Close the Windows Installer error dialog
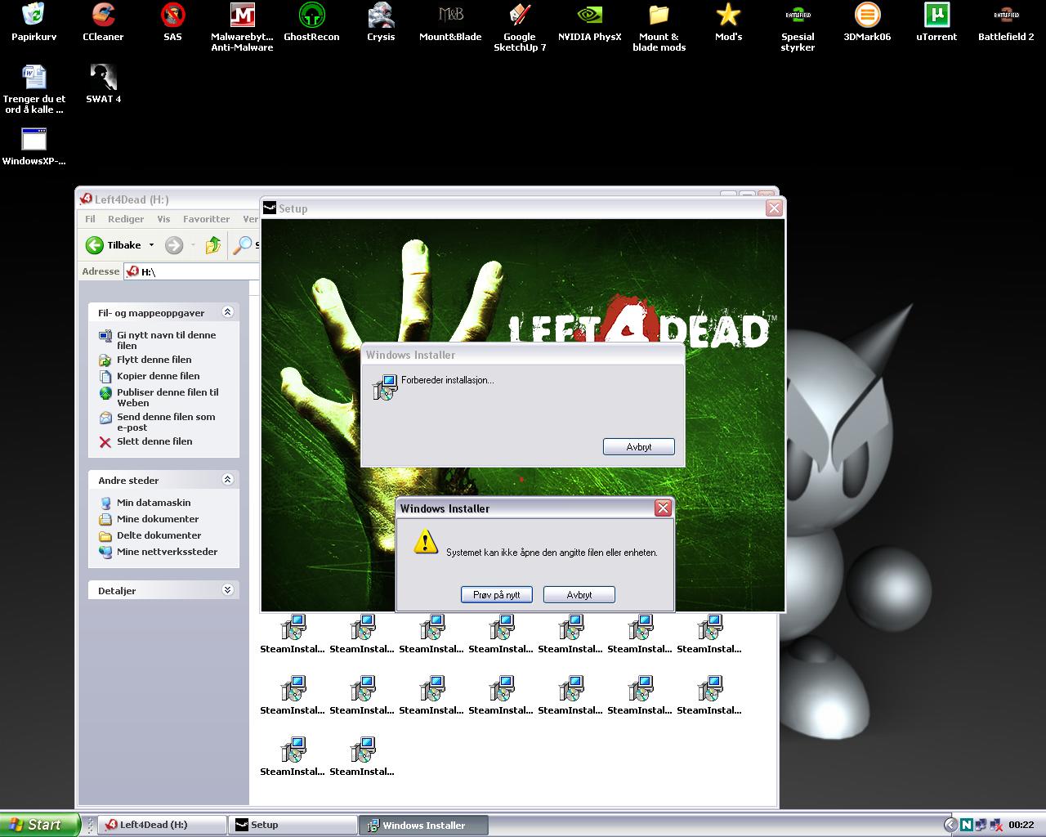Image resolution: width=1046 pixels, height=837 pixels. pos(663,508)
